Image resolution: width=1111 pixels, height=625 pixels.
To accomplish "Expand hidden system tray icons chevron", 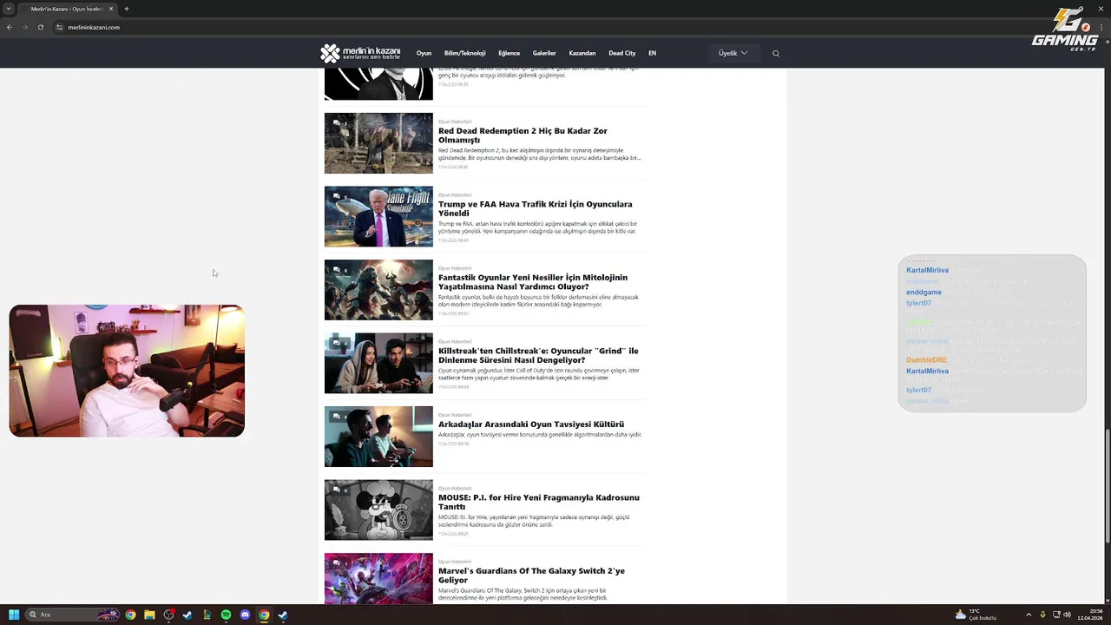I will click(x=1029, y=615).
